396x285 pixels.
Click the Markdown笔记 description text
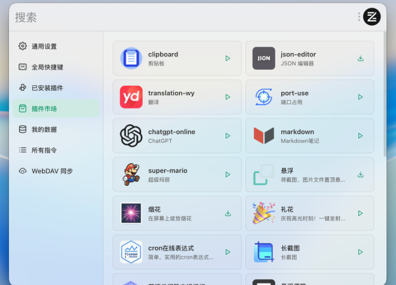pos(300,141)
